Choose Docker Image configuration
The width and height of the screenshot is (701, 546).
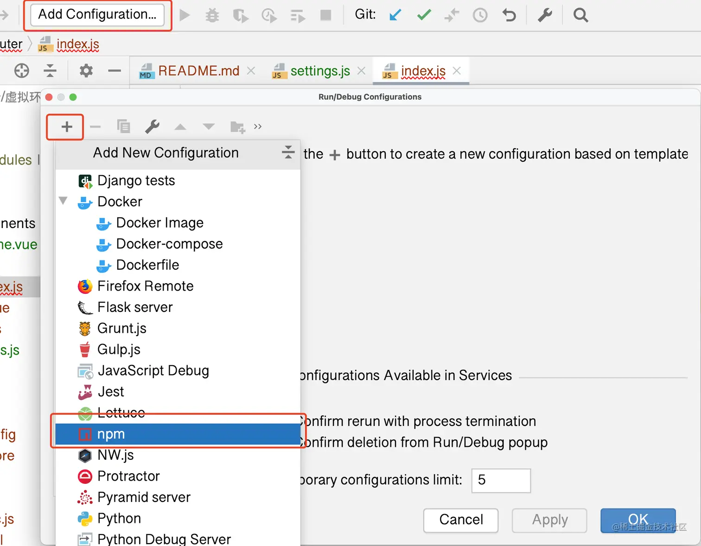click(178, 223)
